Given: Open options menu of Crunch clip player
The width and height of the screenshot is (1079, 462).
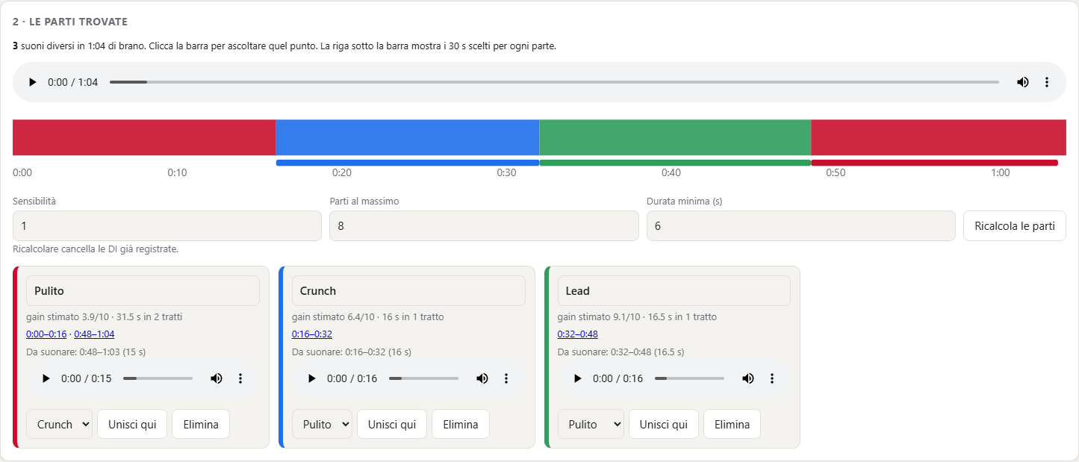Looking at the screenshot, I should [x=506, y=378].
